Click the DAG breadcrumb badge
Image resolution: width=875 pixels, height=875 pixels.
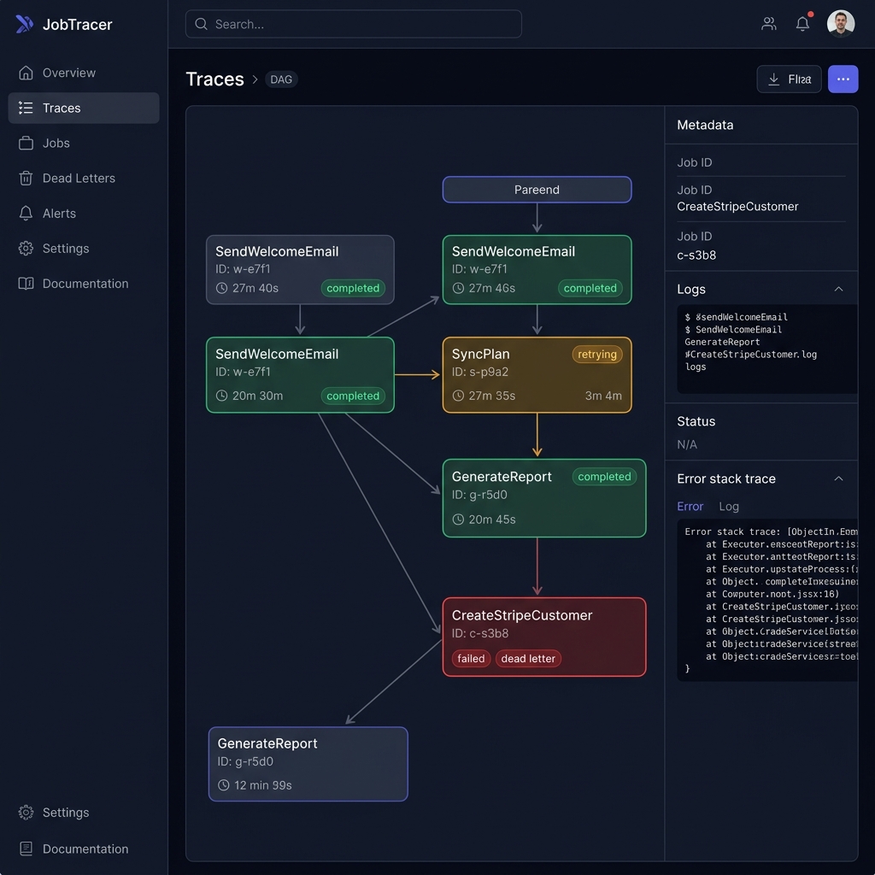pos(281,79)
